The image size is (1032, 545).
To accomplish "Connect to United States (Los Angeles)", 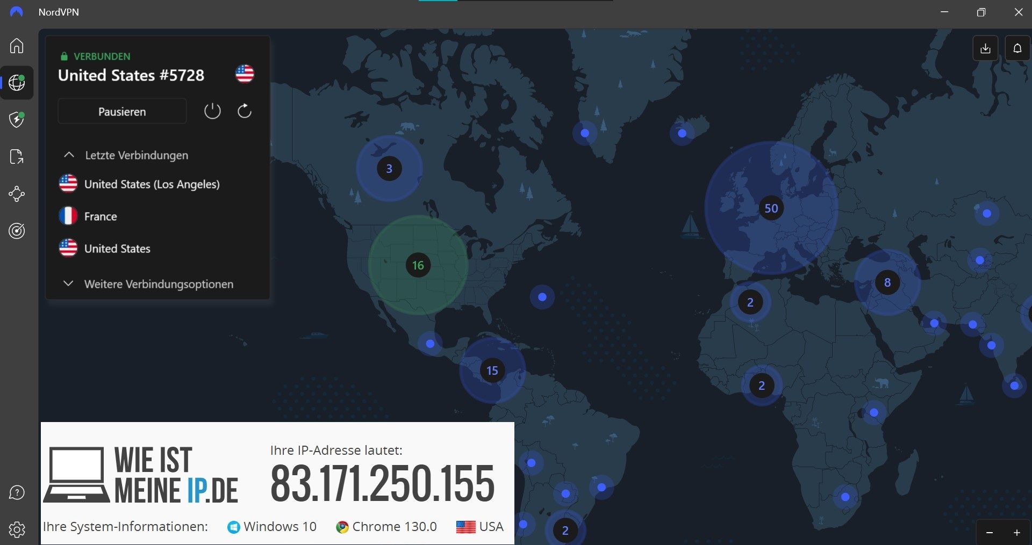I will pos(140,184).
